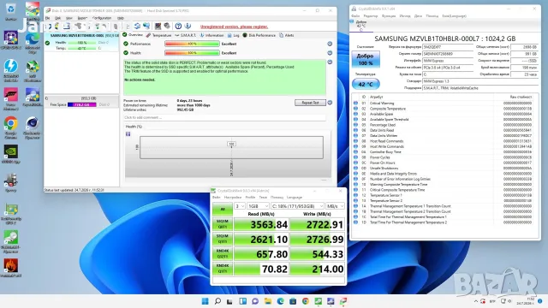Image resolution: width=548 pixels, height=308 pixels.
Task: Open the help question-mark icon in Hard Disk Sentinel toolbar
Action: click(x=178, y=27)
